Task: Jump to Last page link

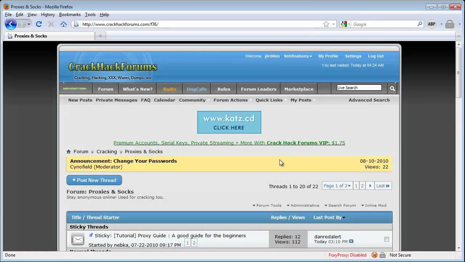Action: click(383, 186)
